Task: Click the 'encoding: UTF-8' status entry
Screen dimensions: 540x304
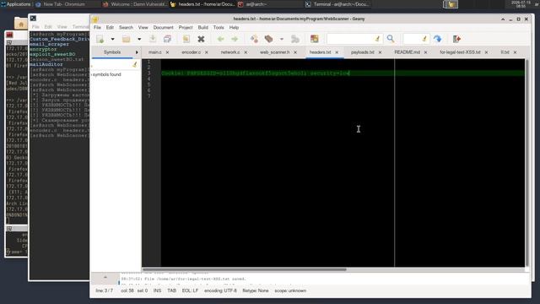Action: coord(220,290)
